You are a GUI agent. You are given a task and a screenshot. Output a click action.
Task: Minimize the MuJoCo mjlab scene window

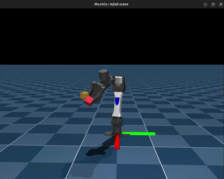click(206, 4)
